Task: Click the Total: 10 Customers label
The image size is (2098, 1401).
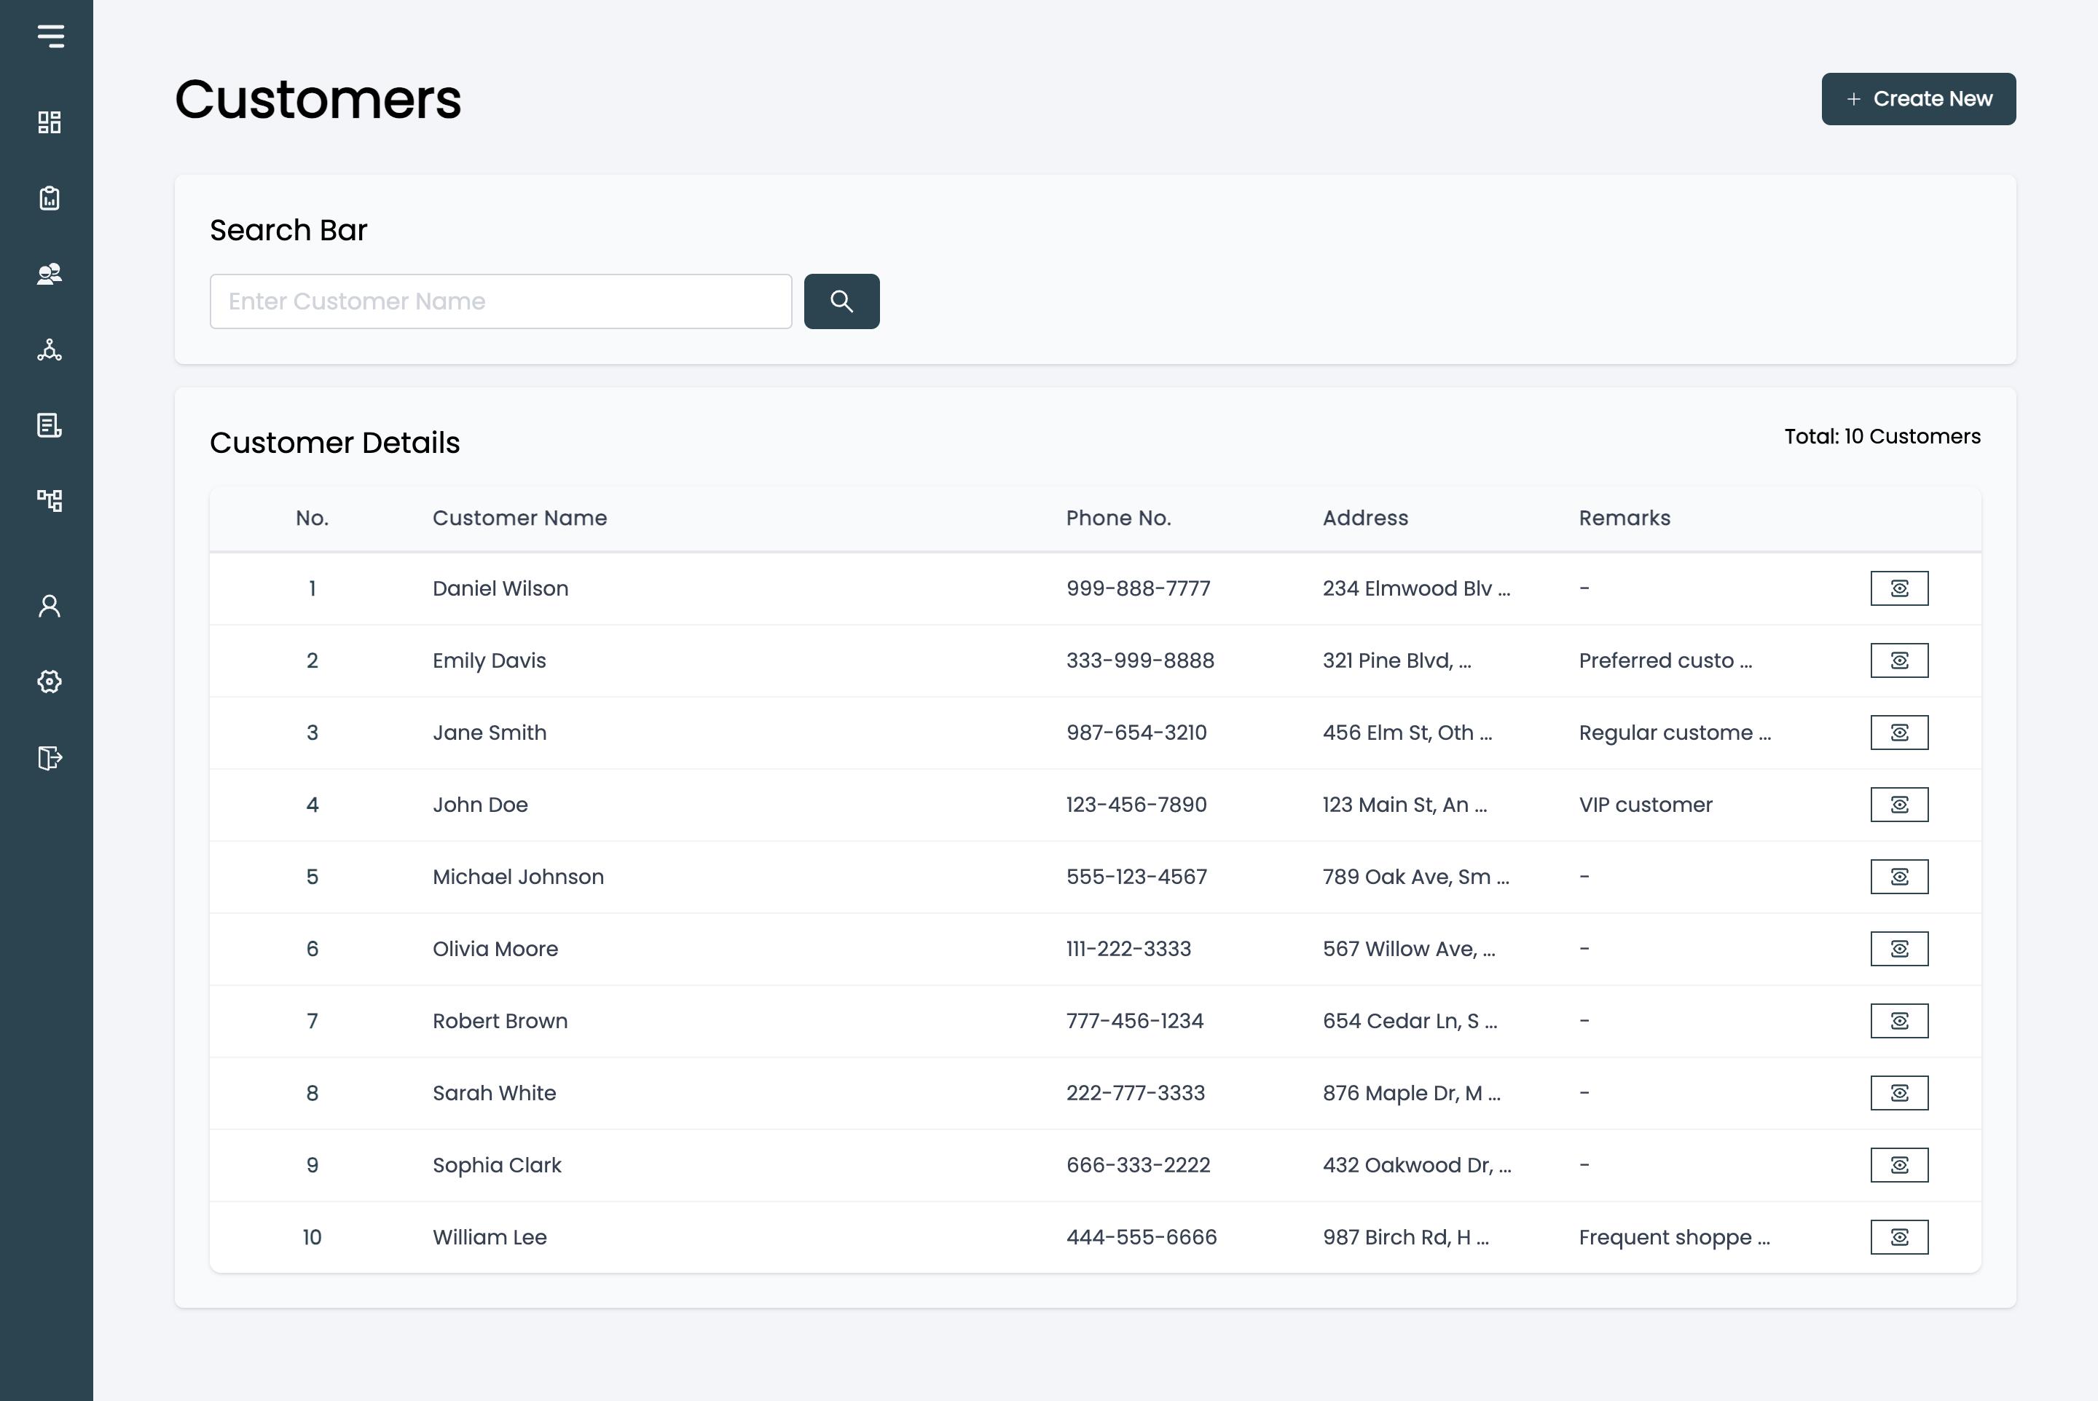Action: (x=1882, y=437)
